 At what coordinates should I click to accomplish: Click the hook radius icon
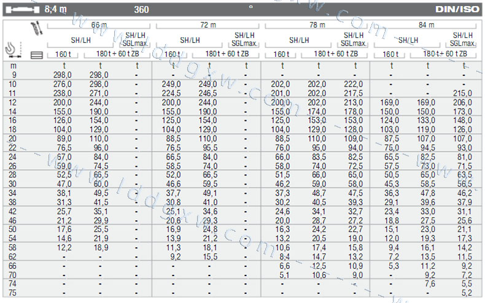click(13, 48)
